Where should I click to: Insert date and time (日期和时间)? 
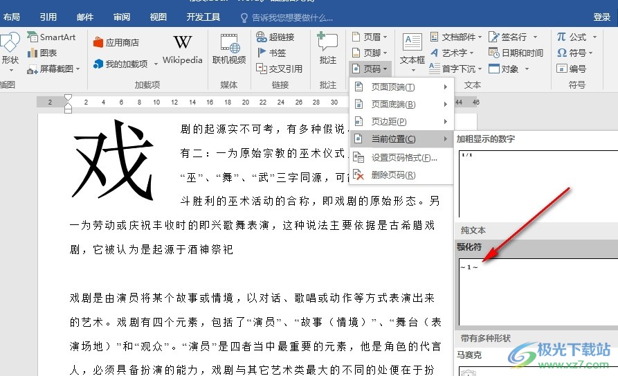click(x=516, y=53)
